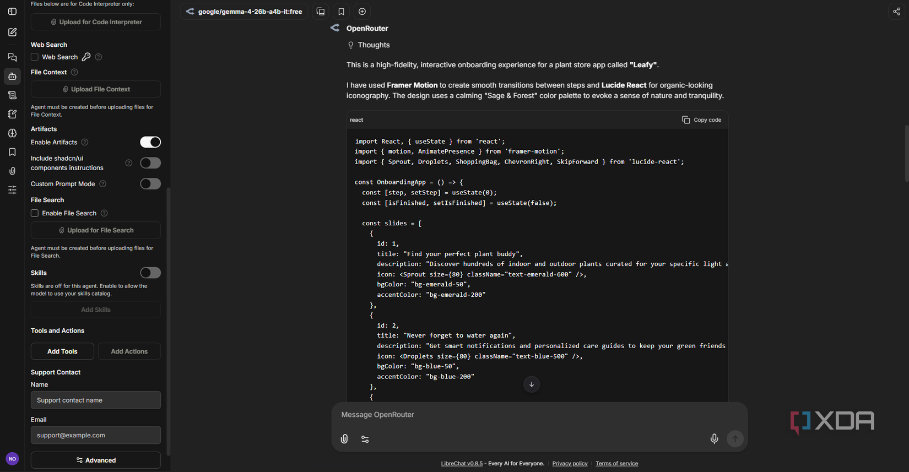Open the NO user avatar menu

click(x=12, y=459)
